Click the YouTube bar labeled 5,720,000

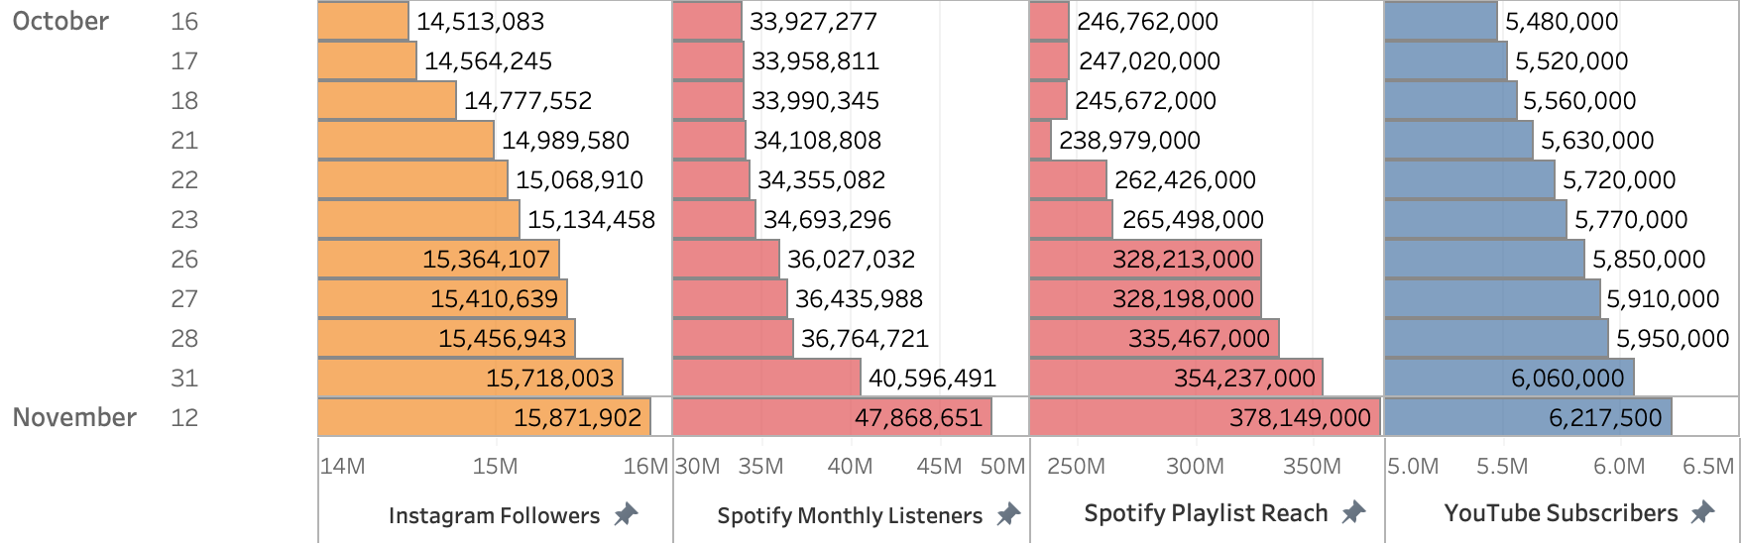click(1469, 179)
